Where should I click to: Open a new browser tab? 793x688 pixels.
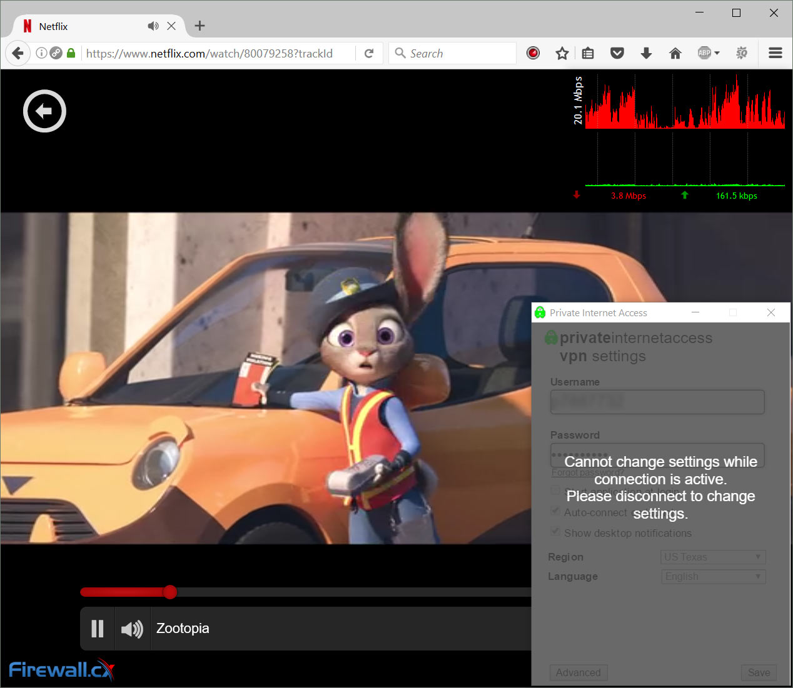point(200,26)
